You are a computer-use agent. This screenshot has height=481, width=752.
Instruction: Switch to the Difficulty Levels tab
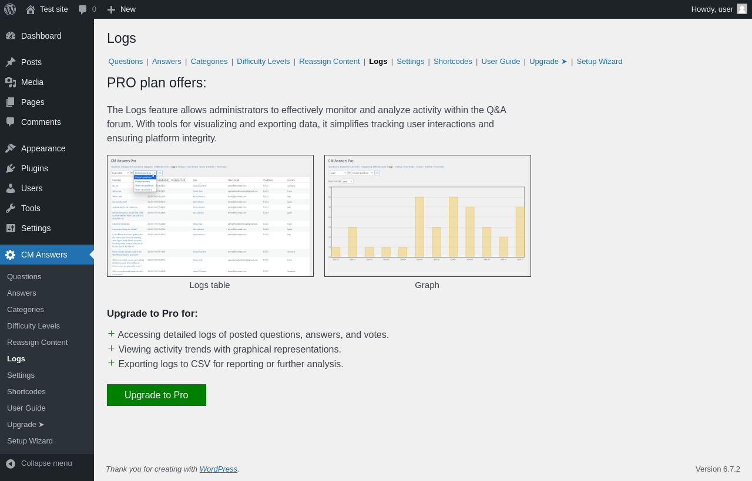[x=263, y=62]
